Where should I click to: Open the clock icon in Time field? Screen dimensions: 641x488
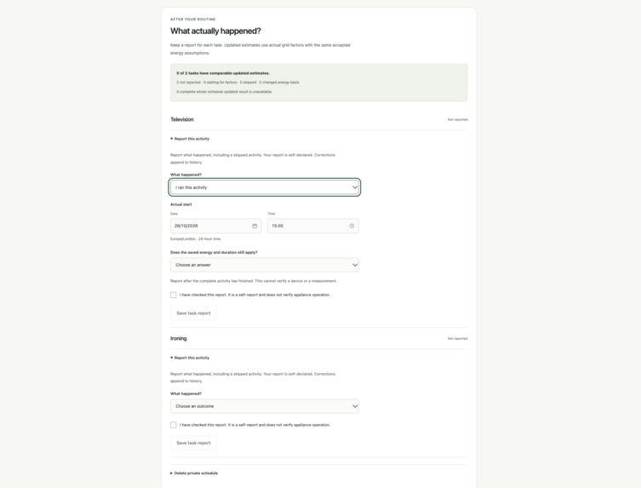[352, 226]
